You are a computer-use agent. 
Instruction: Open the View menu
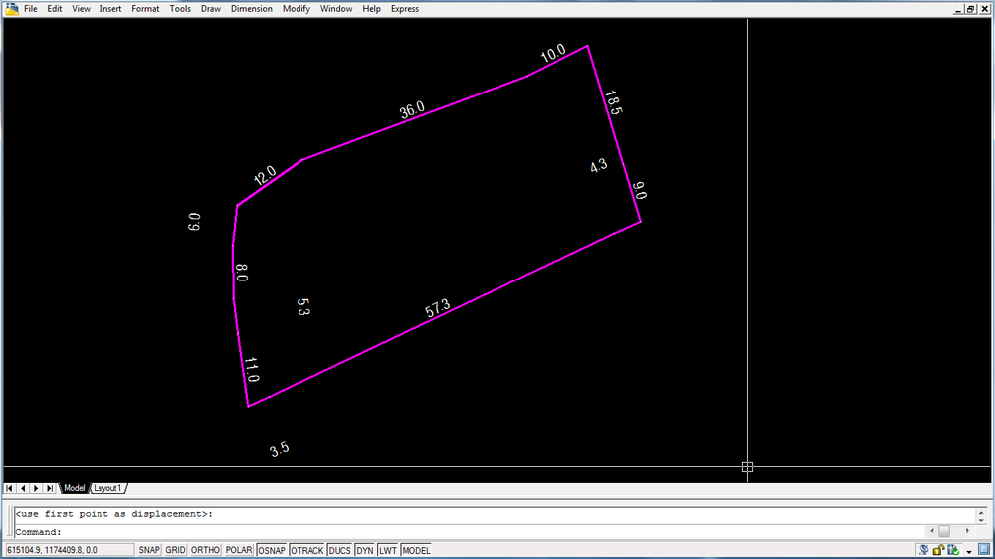pos(81,9)
